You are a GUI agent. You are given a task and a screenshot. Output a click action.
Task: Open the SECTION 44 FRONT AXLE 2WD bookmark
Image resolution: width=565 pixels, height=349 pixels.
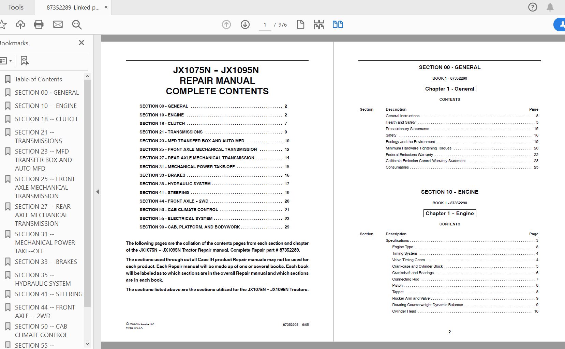coord(45,312)
